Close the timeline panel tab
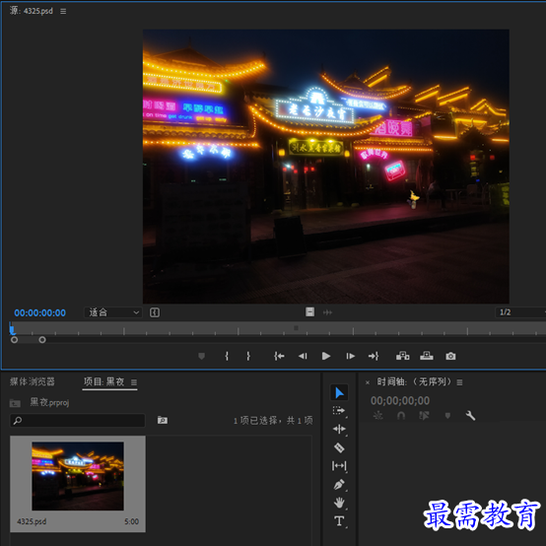The width and height of the screenshot is (546, 546). 368,382
